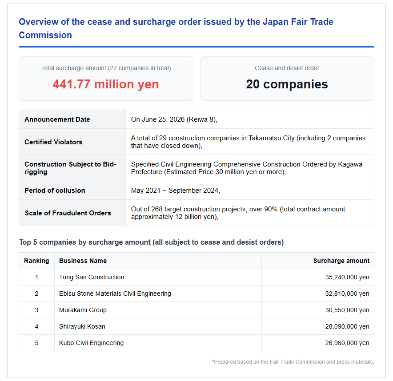
Task: Select the Murakami Group table row
Action: [x=196, y=310]
